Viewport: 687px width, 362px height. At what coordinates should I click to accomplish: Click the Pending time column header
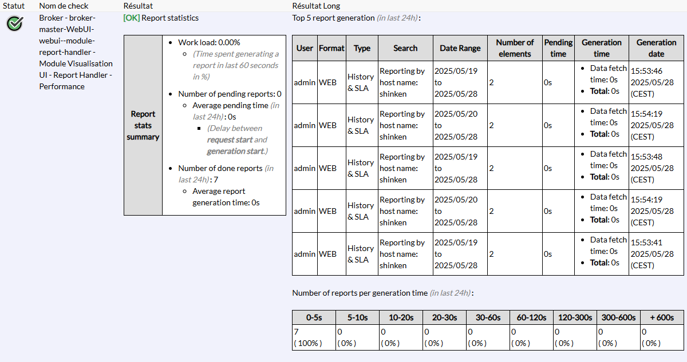click(558, 48)
